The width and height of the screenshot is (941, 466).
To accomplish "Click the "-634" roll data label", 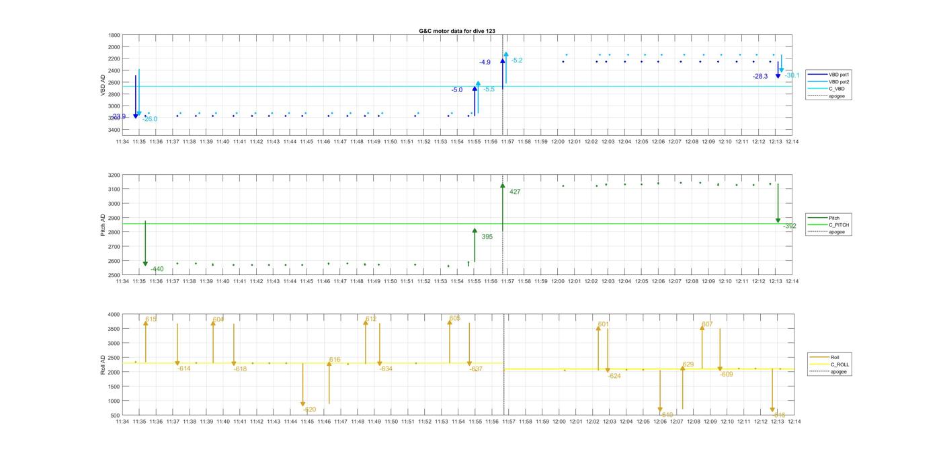I will 386,369.
